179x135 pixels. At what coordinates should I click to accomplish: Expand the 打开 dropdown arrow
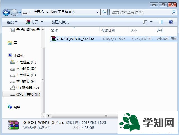tap(42, 22)
